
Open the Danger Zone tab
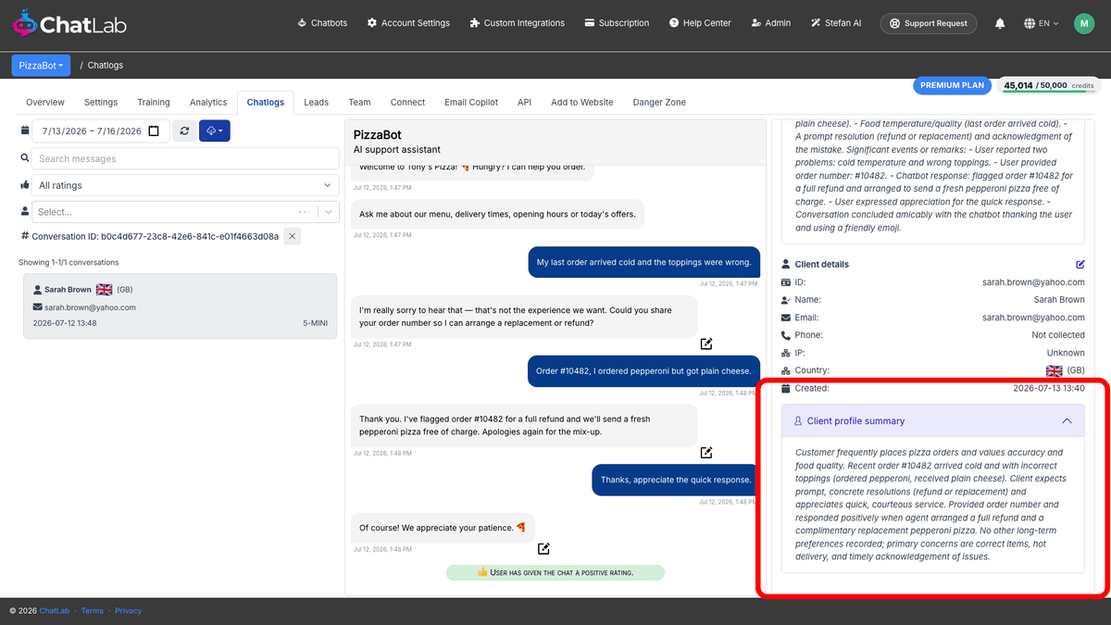pos(659,102)
